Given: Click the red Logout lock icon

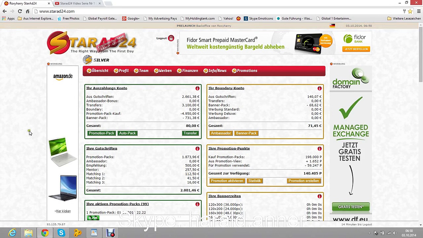Looking at the screenshot, I should (171, 38).
